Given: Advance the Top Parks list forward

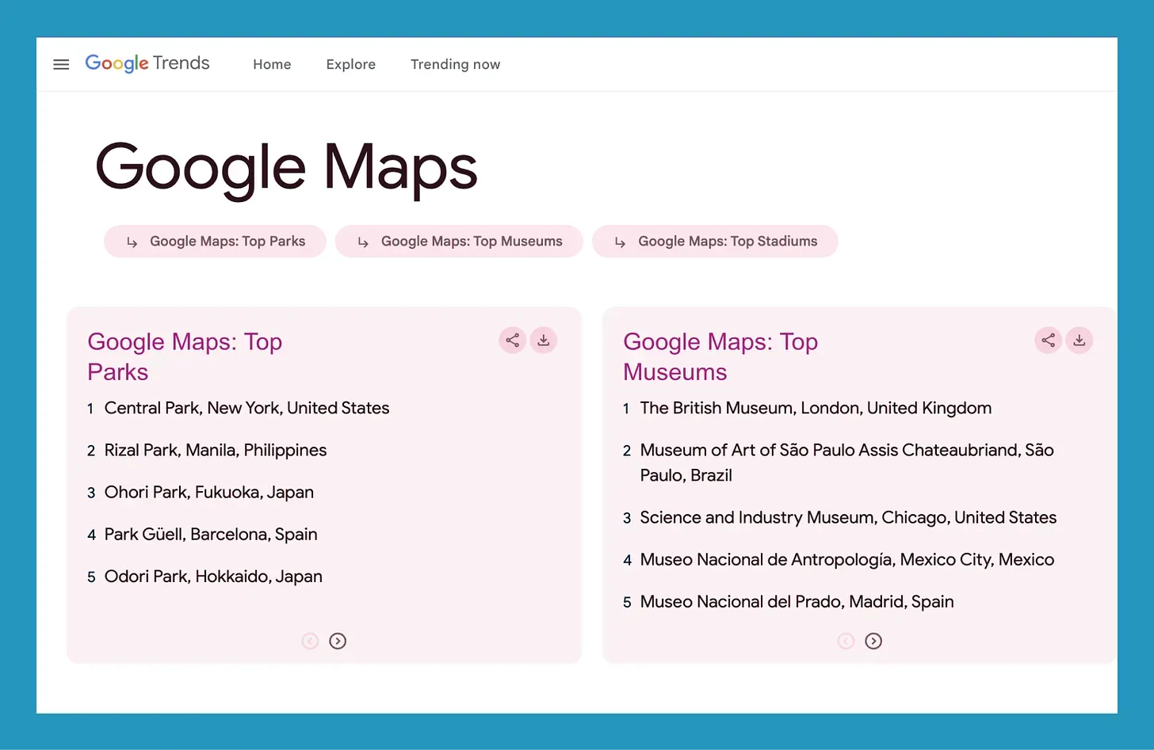Looking at the screenshot, I should 338,641.
